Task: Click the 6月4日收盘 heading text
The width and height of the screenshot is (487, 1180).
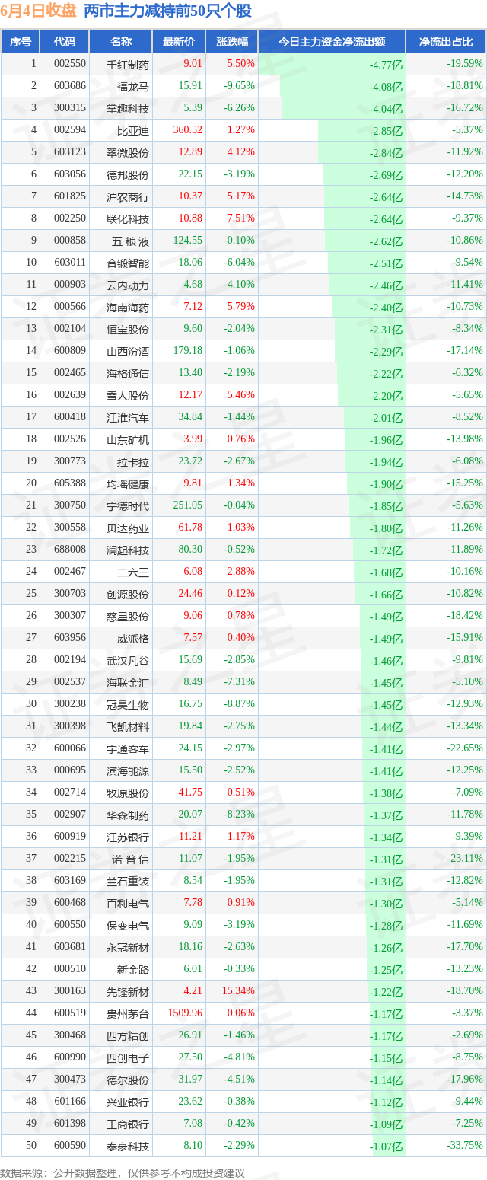Action: click(38, 11)
